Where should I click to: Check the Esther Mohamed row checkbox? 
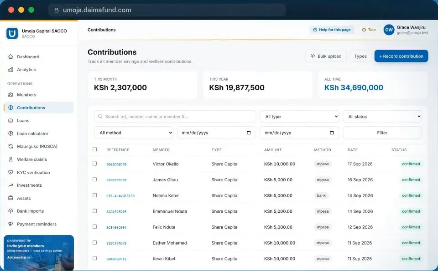point(95,243)
